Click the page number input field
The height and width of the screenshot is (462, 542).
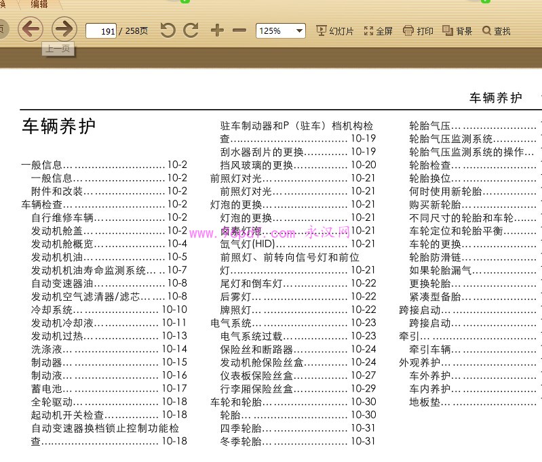pos(101,31)
